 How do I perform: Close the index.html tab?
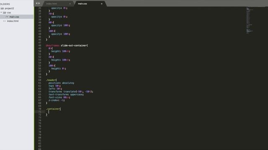(70, 4)
